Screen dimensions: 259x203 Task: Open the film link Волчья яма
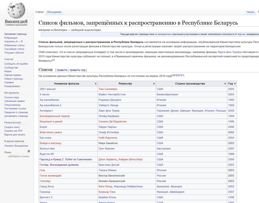(x=47, y=149)
